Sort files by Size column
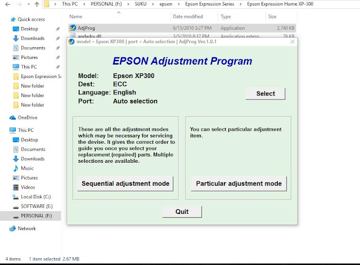The height and width of the screenshot is (265, 360). tap(272, 16)
